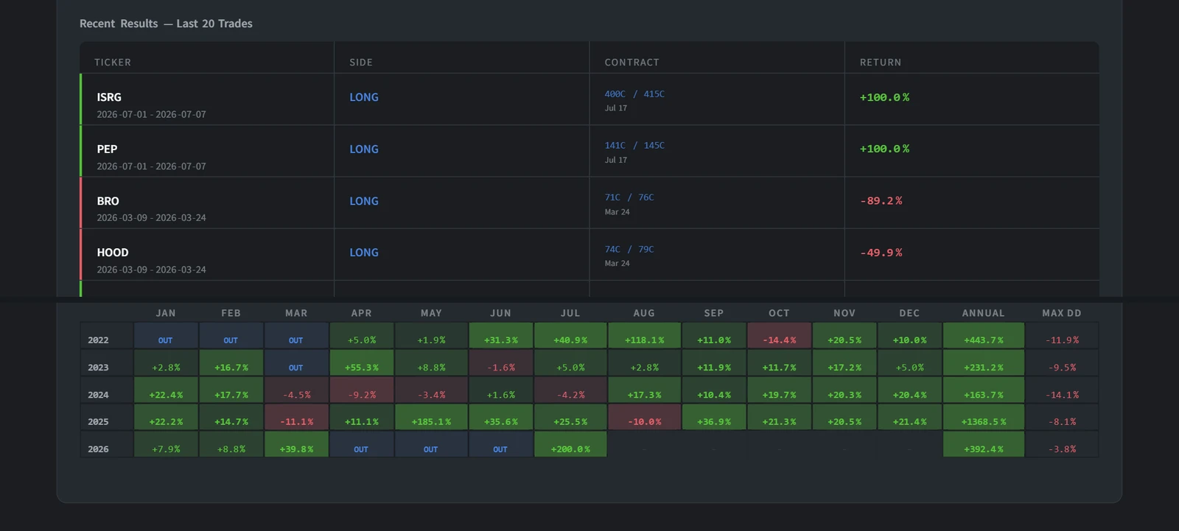Screen dimensions: 1179x531
Task: Click the 2024 annual +163.7% cell
Action: [x=984, y=390]
